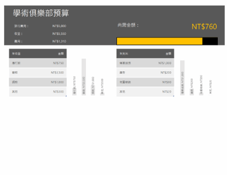Click the yellow NT$760 amount
The height and width of the screenshot is (175, 227).
tap(204, 27)
